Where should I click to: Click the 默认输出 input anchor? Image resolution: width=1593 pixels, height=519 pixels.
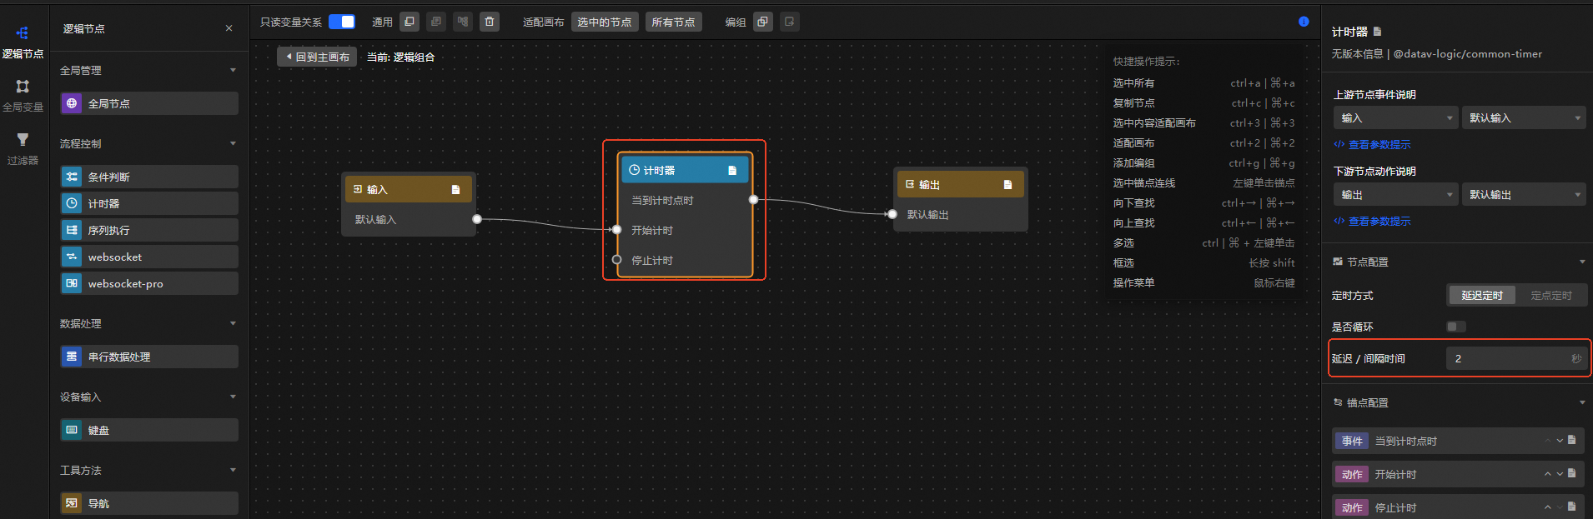pos(892,214)
